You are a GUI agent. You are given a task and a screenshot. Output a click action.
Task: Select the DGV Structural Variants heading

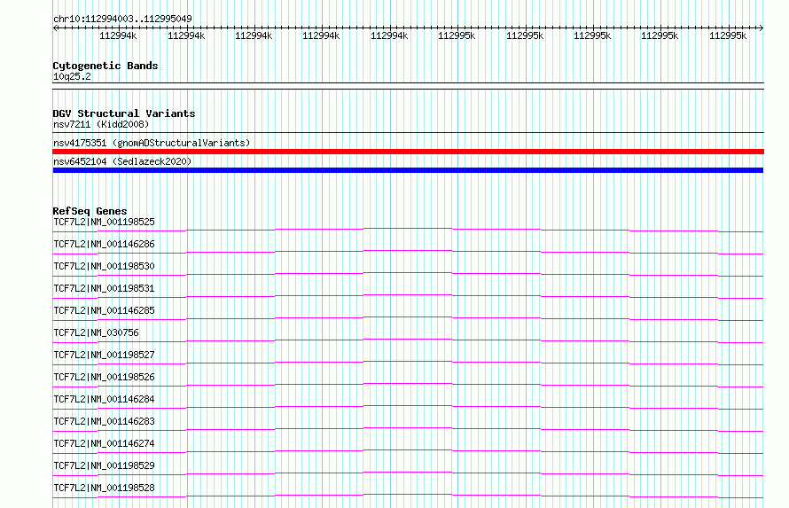[124, 113]
